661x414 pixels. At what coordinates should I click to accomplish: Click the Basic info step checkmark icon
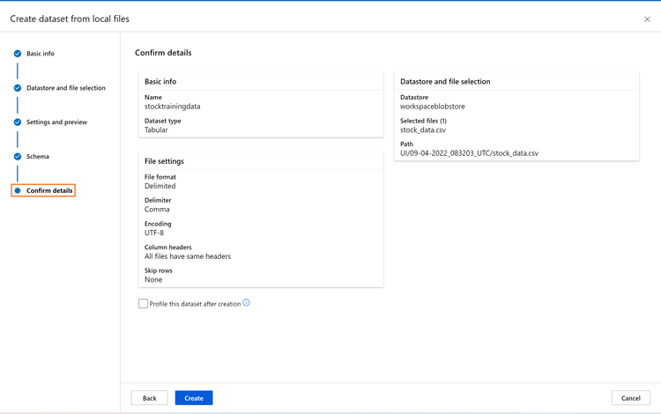point(18,54)
